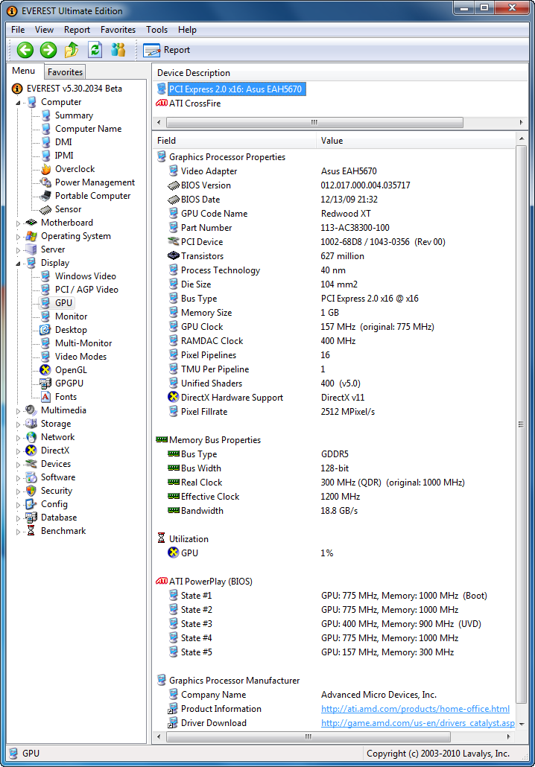Select Windows Video in the tree
This screenshot has width=535, height=767.
[x=85, y=276]
